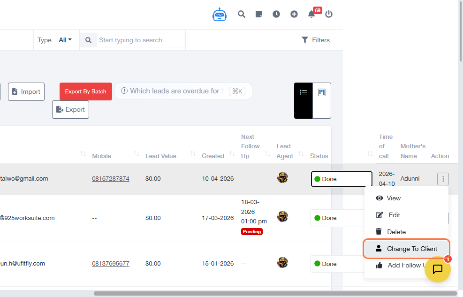The image size is (463, 297).
Task: Select Change To Client menu option
Action: (x=407, y=249)
